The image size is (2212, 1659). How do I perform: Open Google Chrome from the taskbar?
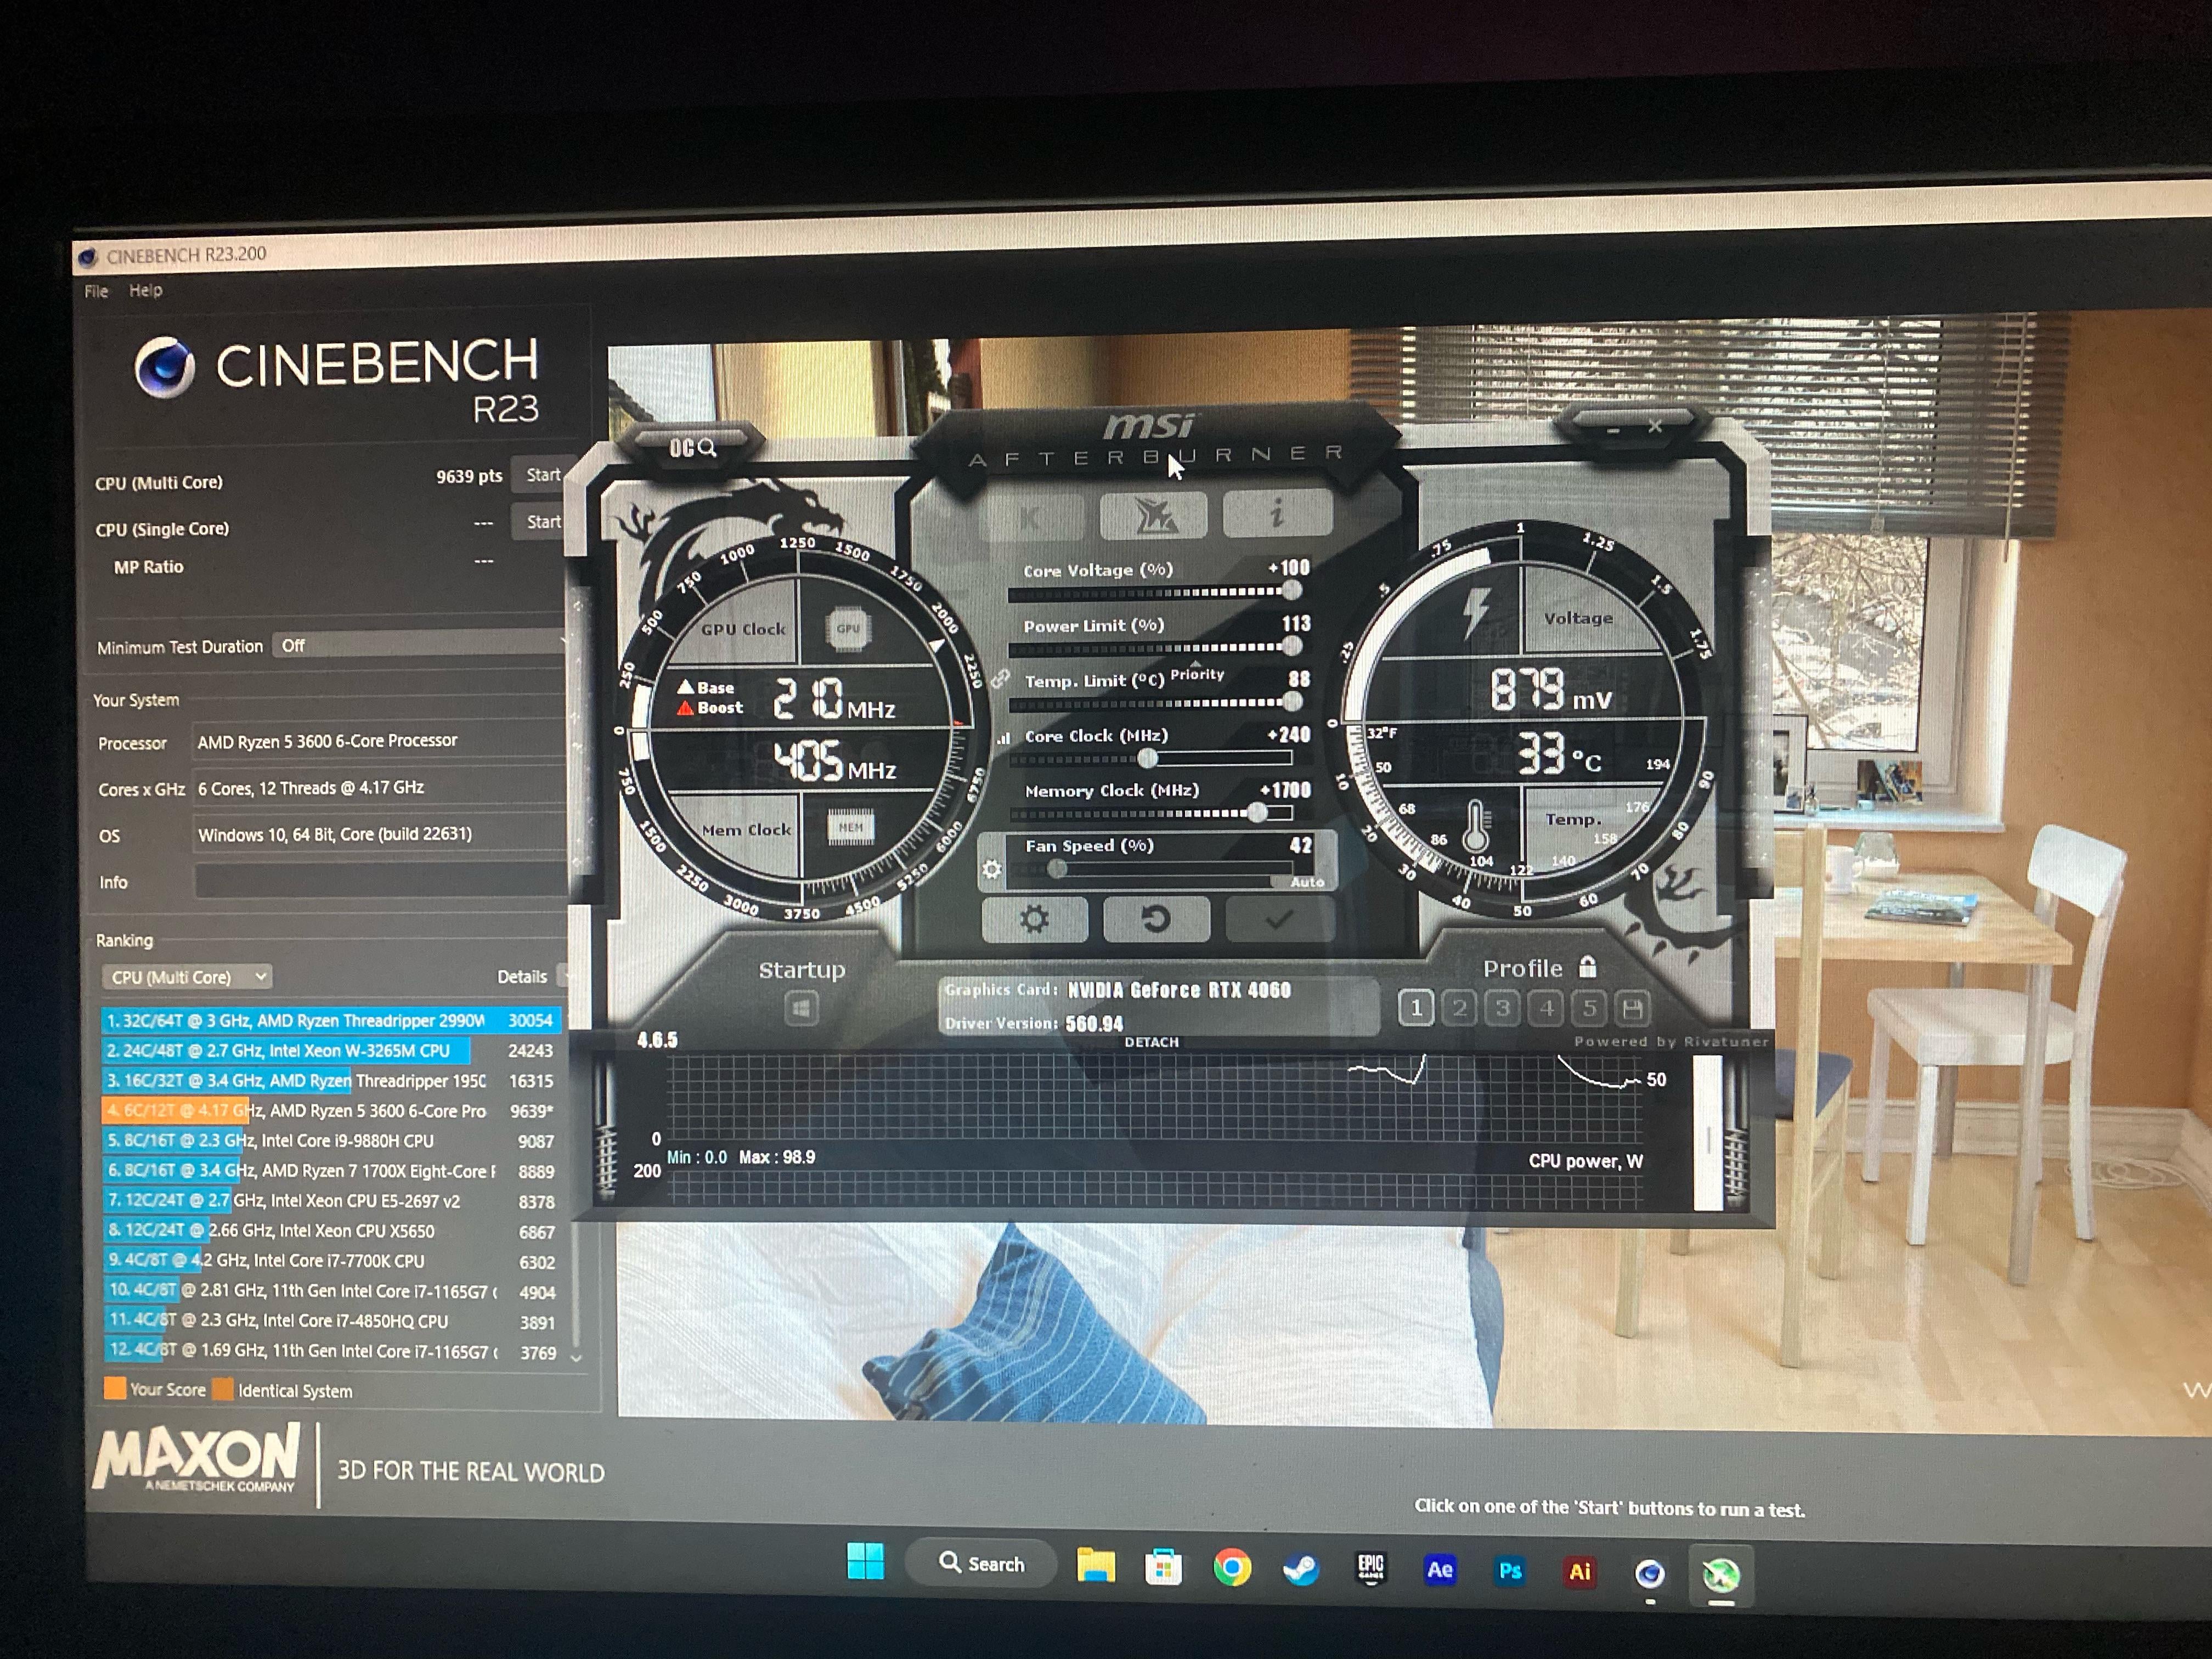pyautogui.click(x=1232, y=1567)
